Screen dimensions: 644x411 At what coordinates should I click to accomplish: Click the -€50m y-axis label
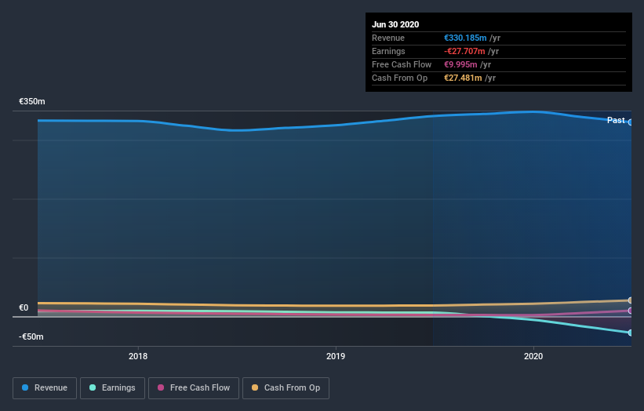[x=31, y=336]
